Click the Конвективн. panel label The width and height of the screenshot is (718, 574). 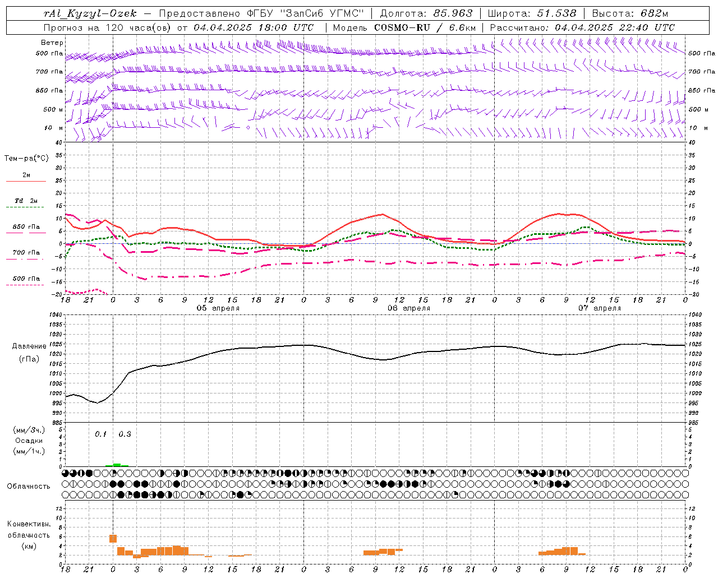[29, 524]
